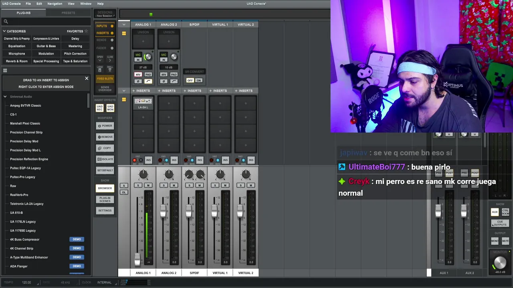Set S/PDIF SR Convert to OFF
The height and width of the screenshot is (288, 513).
tap(190, 80)
